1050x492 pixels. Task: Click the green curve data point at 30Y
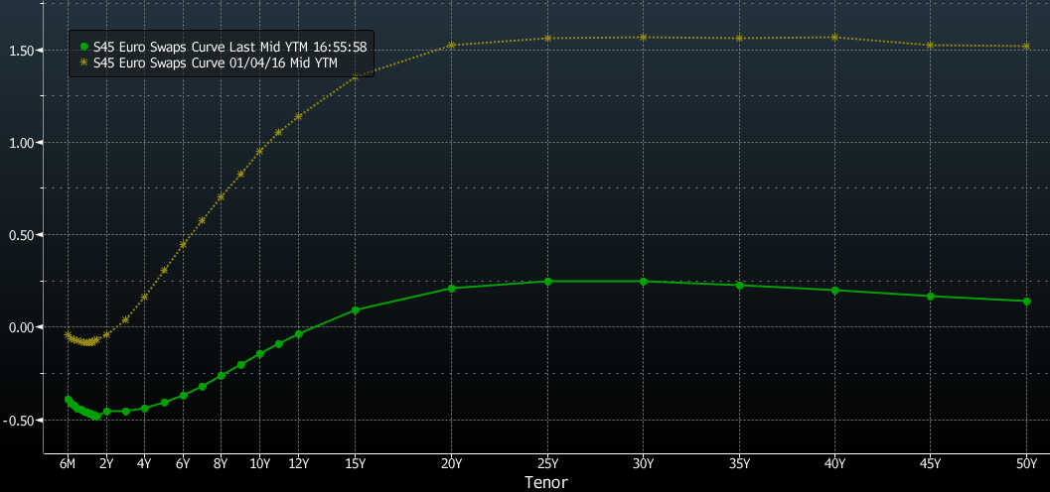(x=644, y=282)
